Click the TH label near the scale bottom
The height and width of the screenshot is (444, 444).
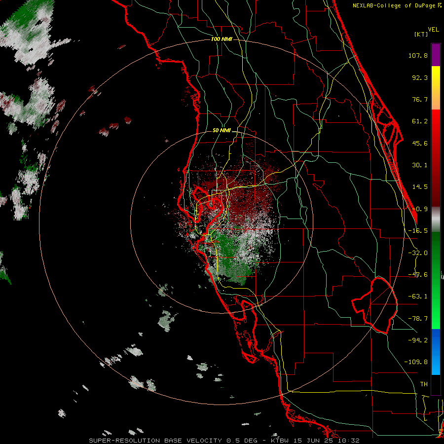(424, 384)
